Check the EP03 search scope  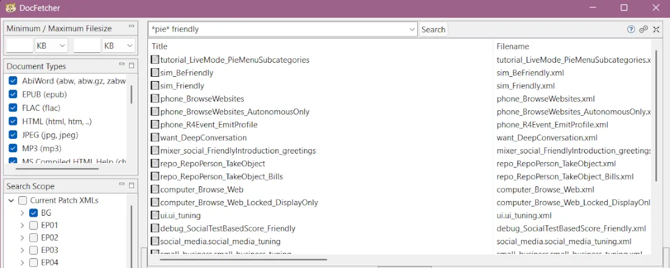point(33,250)
